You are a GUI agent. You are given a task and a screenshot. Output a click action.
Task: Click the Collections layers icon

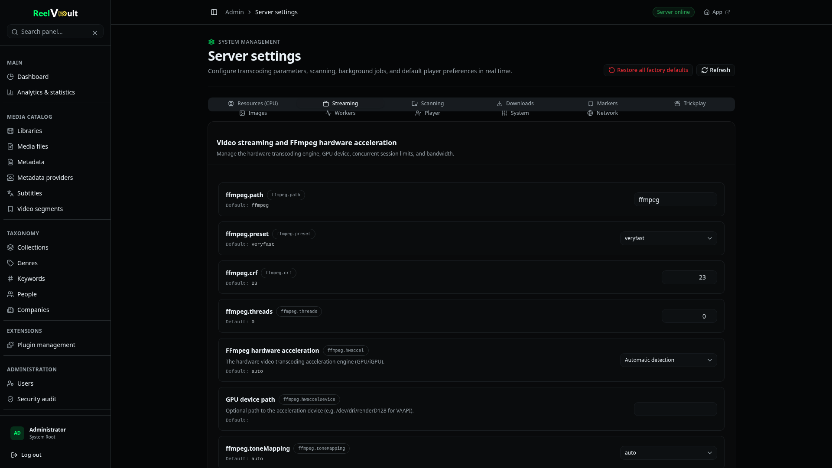click(10, 247)
